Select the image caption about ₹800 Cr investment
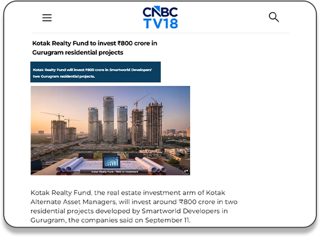Screen dimensions: 320x237 tap(115, 172)
